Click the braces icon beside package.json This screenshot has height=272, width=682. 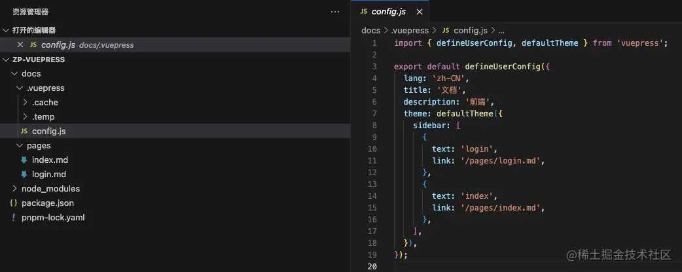coord(14,203)
